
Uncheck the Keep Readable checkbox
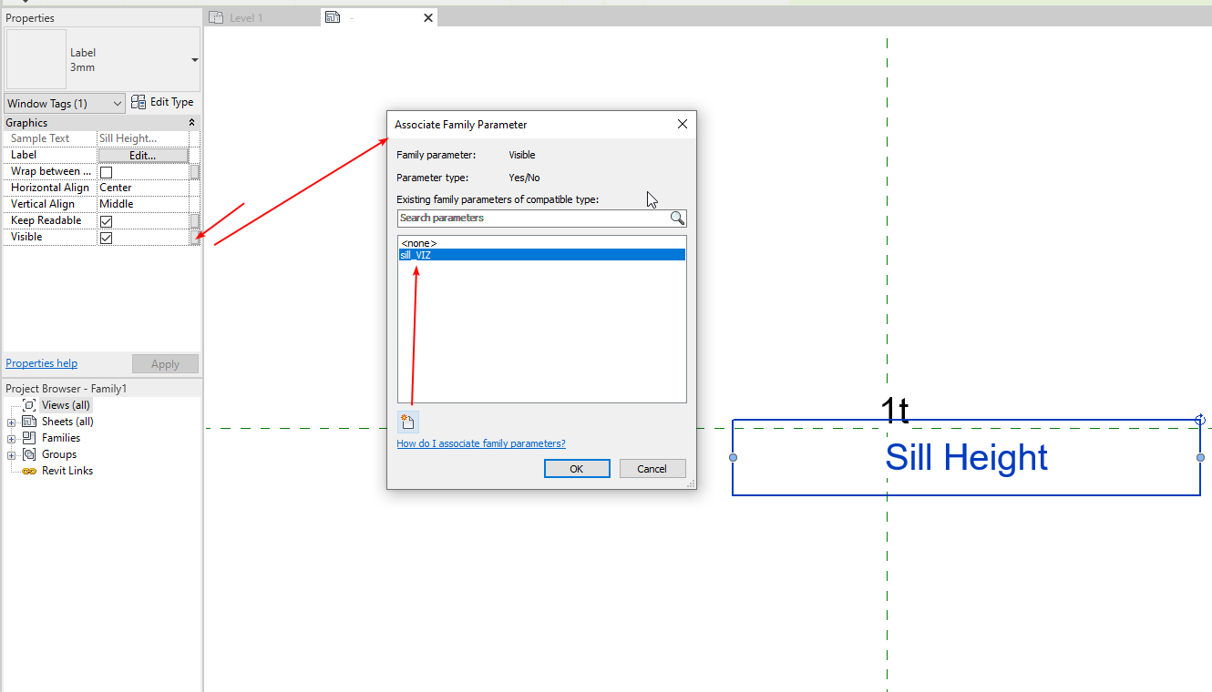point(107,220)
